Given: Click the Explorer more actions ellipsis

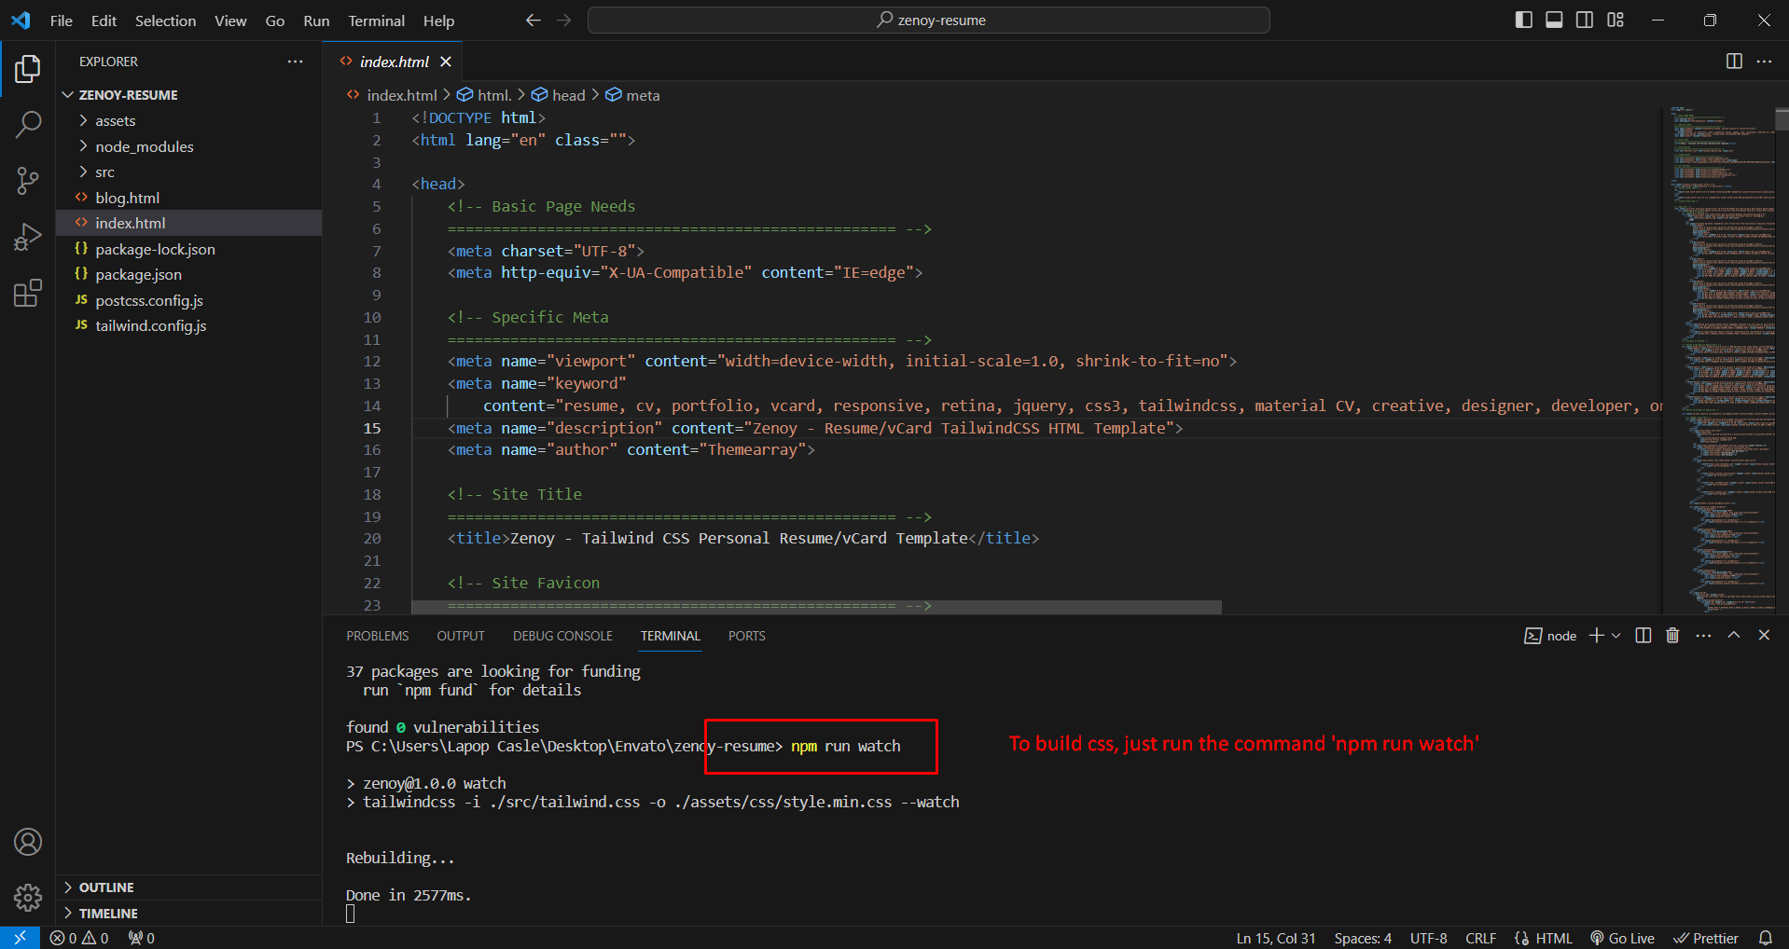Looking at the screenshot, I should pos(296,62).
